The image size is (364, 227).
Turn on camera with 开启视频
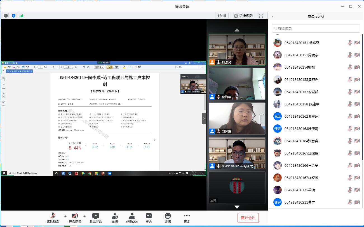pos(75,218)
